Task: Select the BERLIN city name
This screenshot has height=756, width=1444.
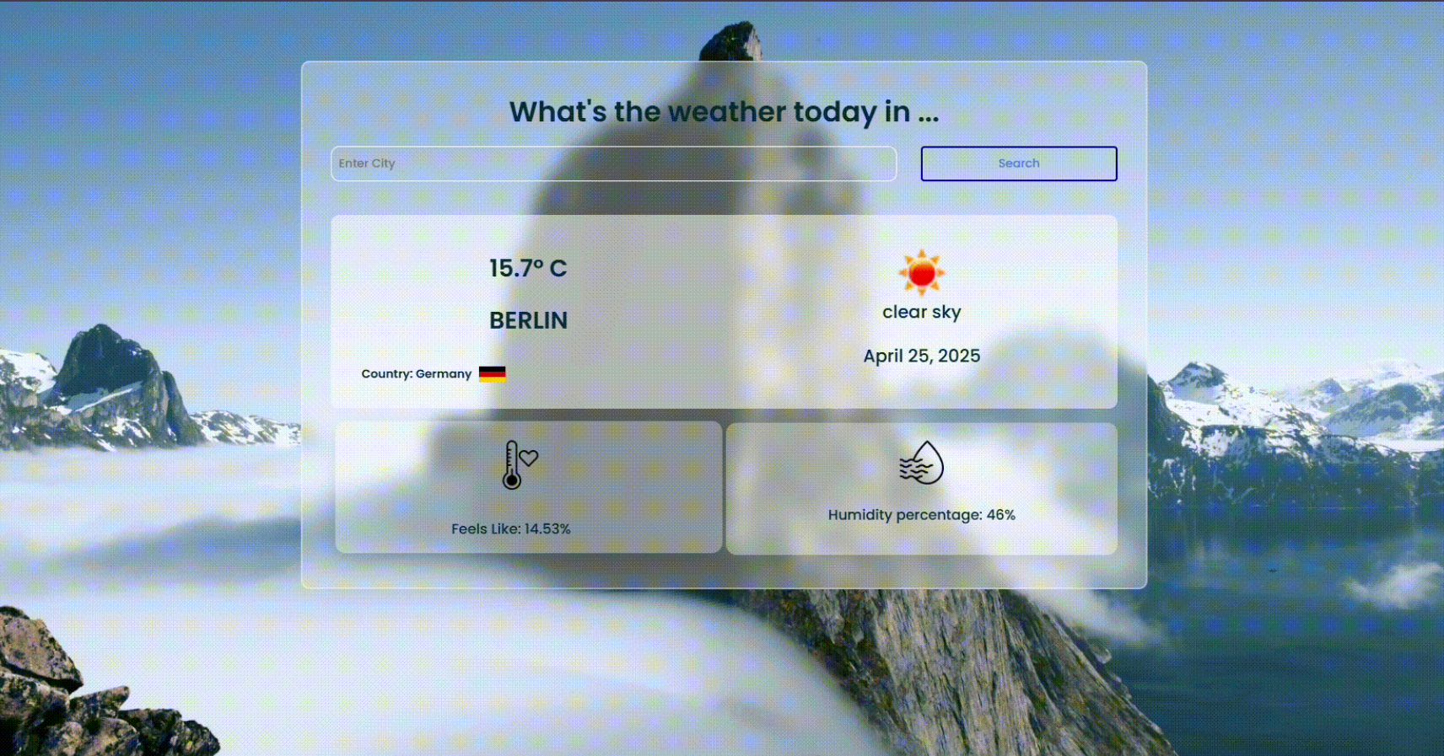Action: pos(528,320)
